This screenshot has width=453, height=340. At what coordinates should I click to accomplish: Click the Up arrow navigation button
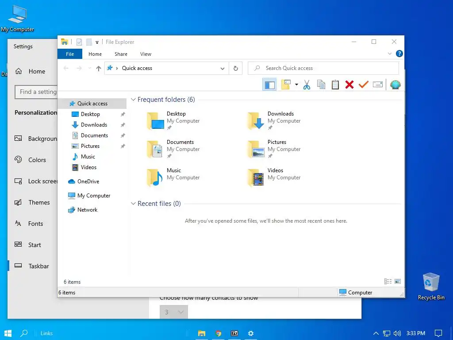(99, 68)
